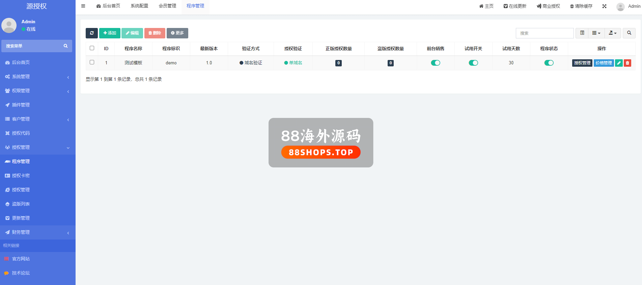Click the dark refresh table icon button
The image size is (642, 285).
[91, 33]
